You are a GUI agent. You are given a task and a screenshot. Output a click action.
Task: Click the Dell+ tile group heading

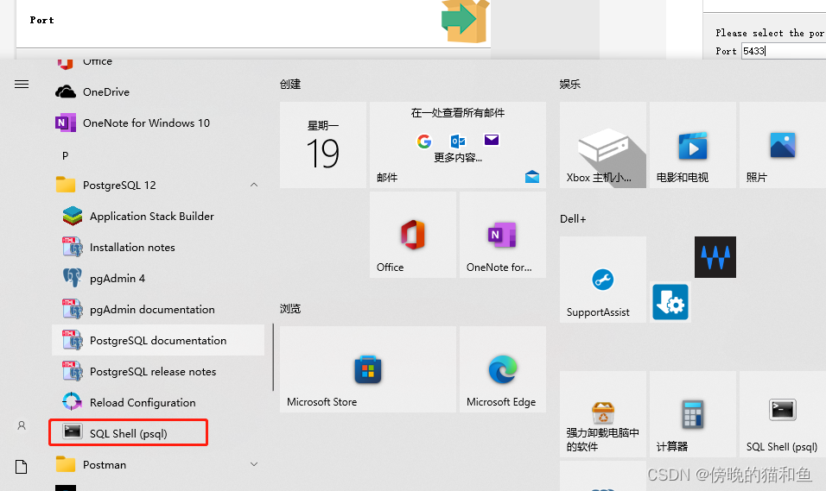coord(573,219)
